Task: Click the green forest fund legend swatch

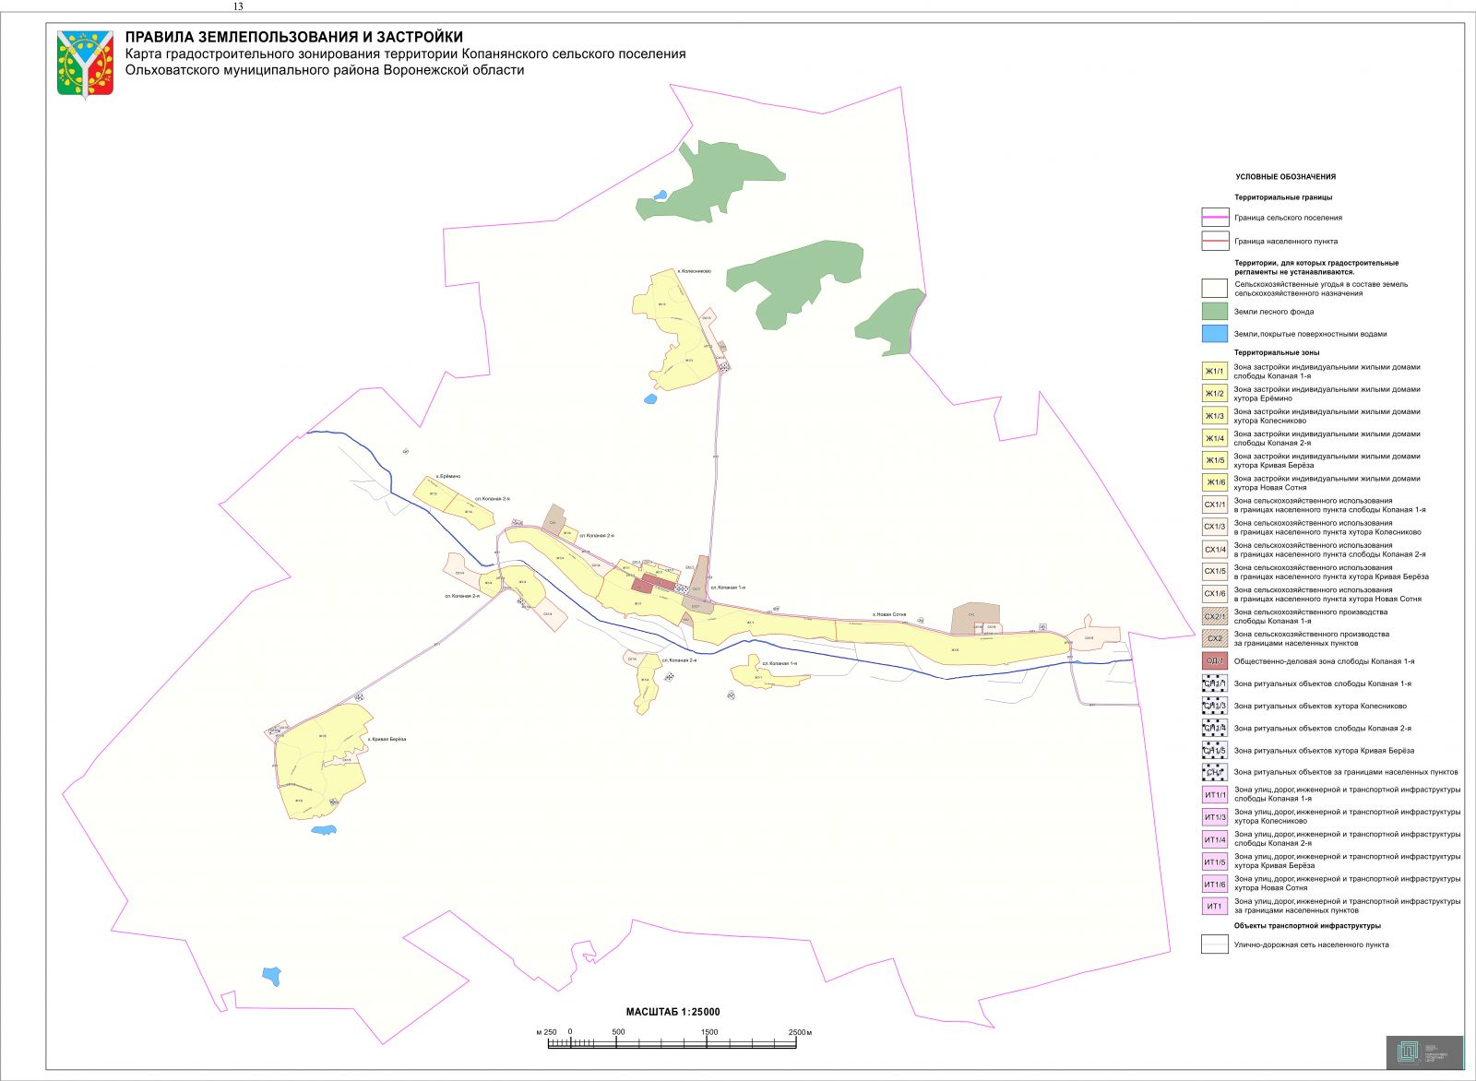Action: [1215, 312]
